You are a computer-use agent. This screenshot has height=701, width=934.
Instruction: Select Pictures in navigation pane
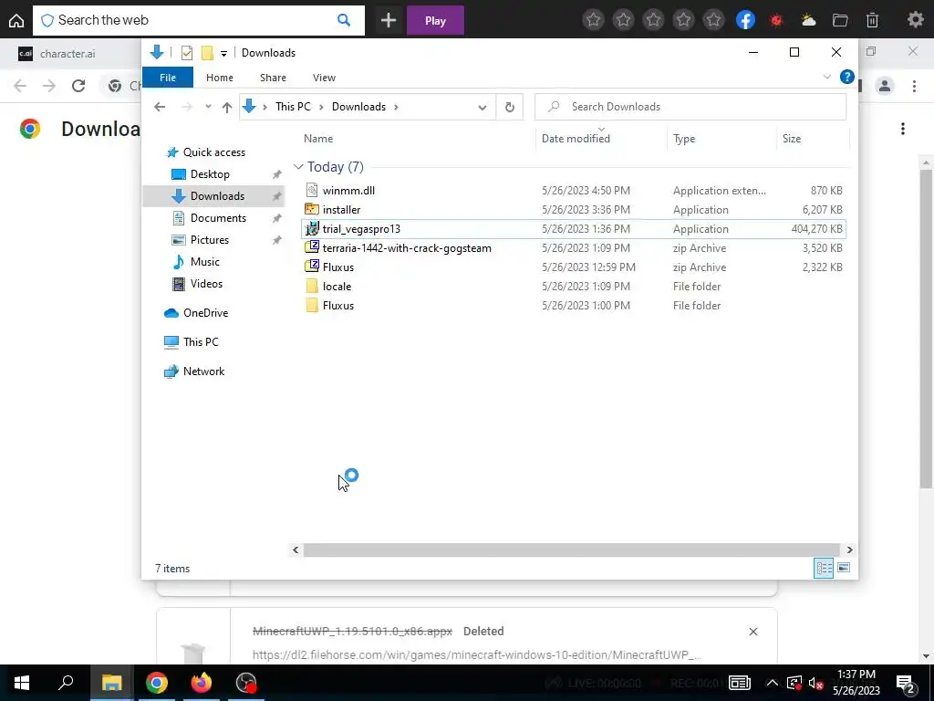209,240
